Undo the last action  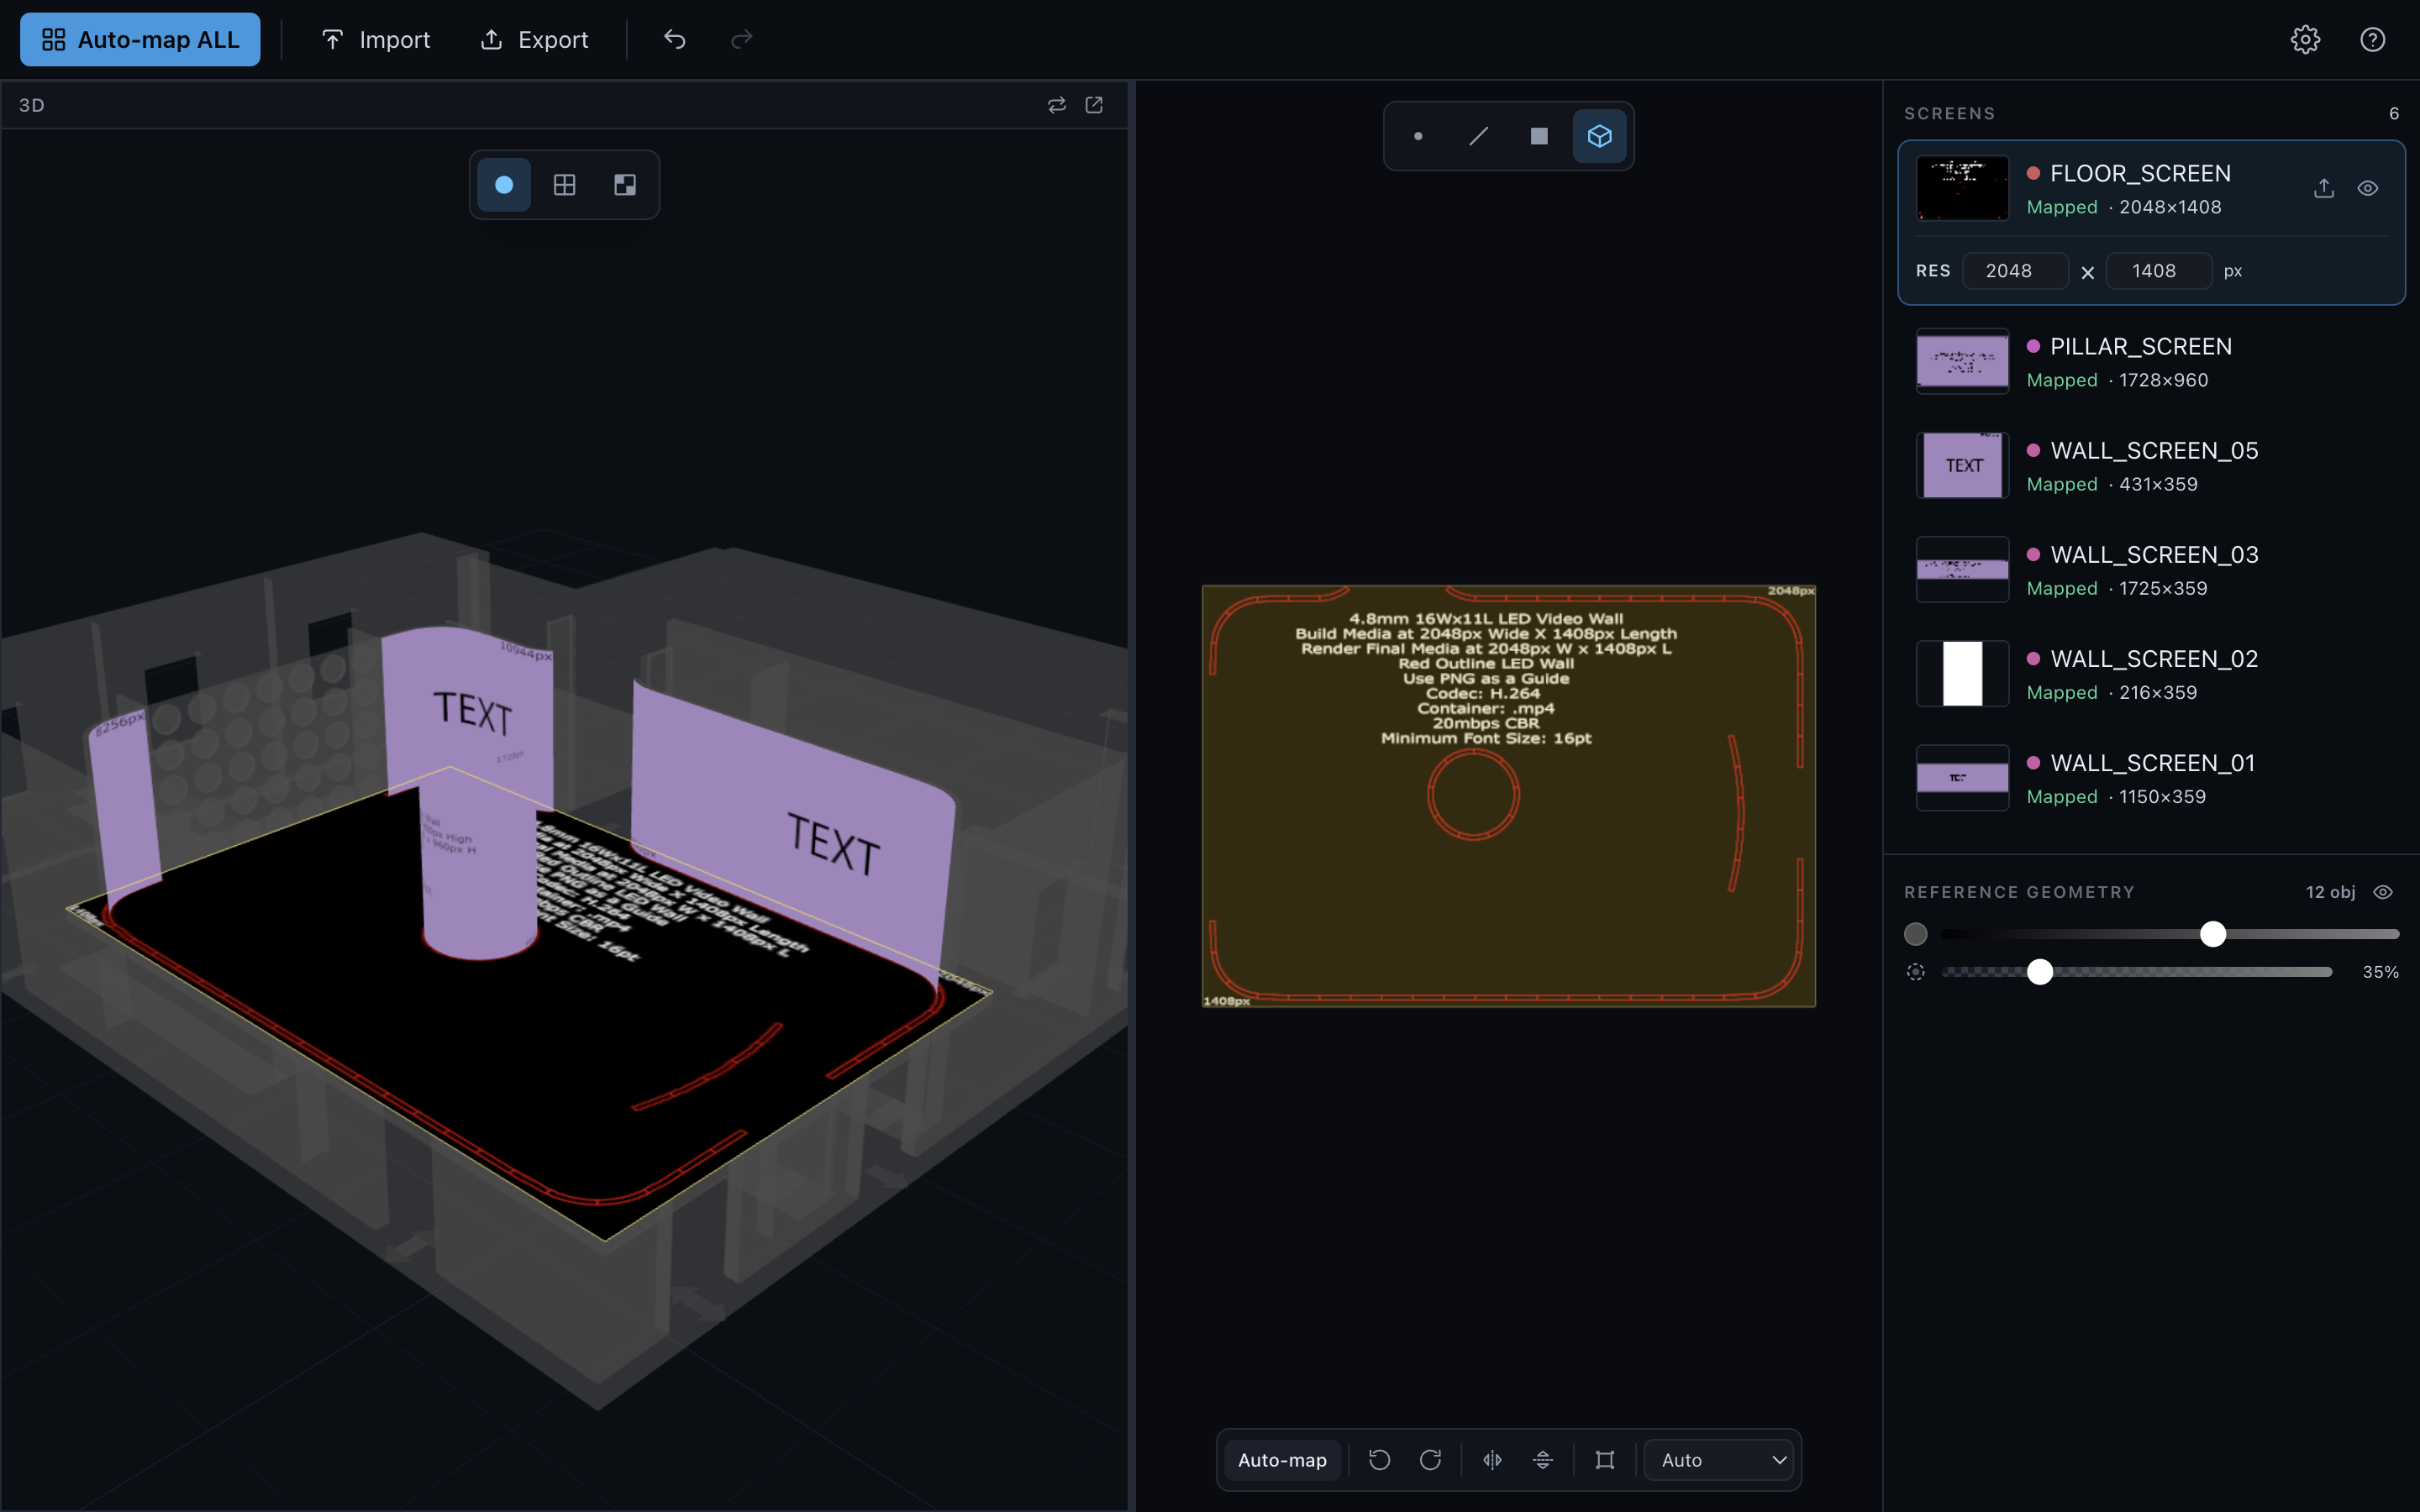point(675,39)
